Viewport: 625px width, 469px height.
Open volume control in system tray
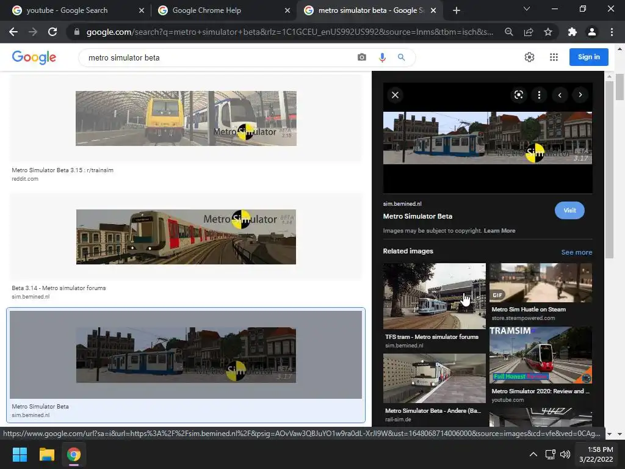(565, 454)
